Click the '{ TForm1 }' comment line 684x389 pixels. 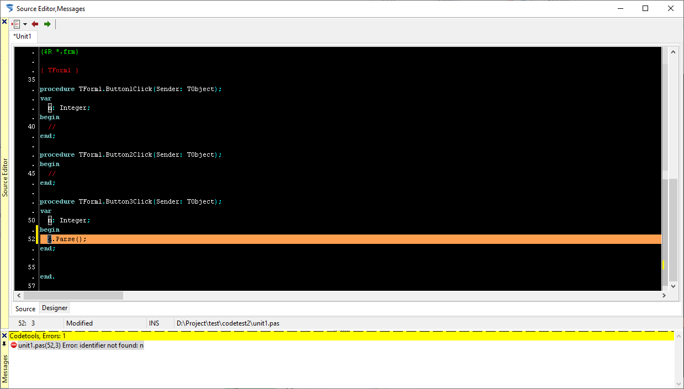tap(60, 70)
